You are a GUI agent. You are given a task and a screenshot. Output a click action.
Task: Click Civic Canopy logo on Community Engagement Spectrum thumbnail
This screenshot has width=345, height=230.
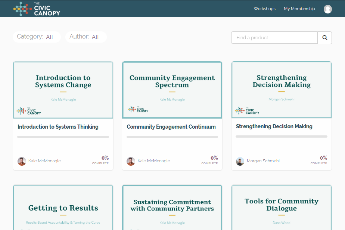click(138, 109)
